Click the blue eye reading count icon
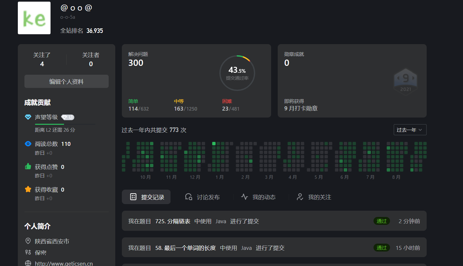The height and width of the screenshot is (266, 463). click(x=28, y=144)
